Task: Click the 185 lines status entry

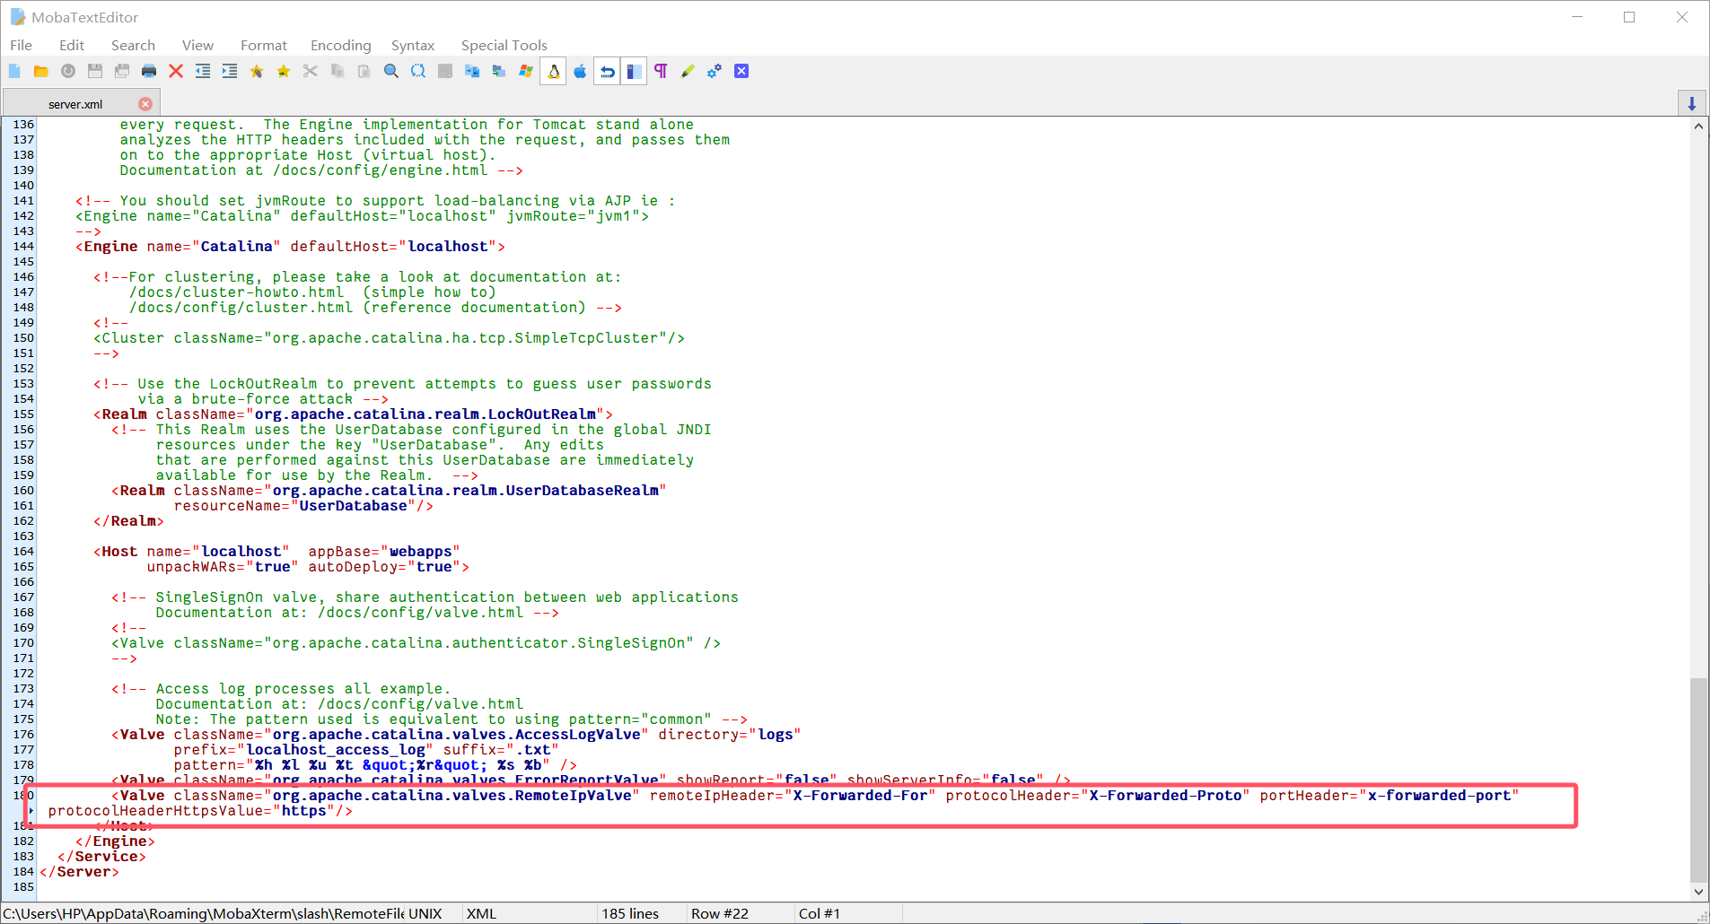Action: pyautogui.click(x=630, y=913)
